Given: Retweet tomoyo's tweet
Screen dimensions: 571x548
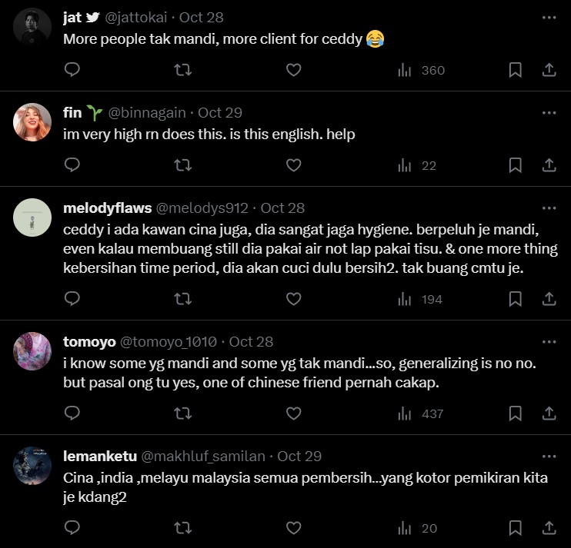Looking at the screenshot, I should (182, 413).
